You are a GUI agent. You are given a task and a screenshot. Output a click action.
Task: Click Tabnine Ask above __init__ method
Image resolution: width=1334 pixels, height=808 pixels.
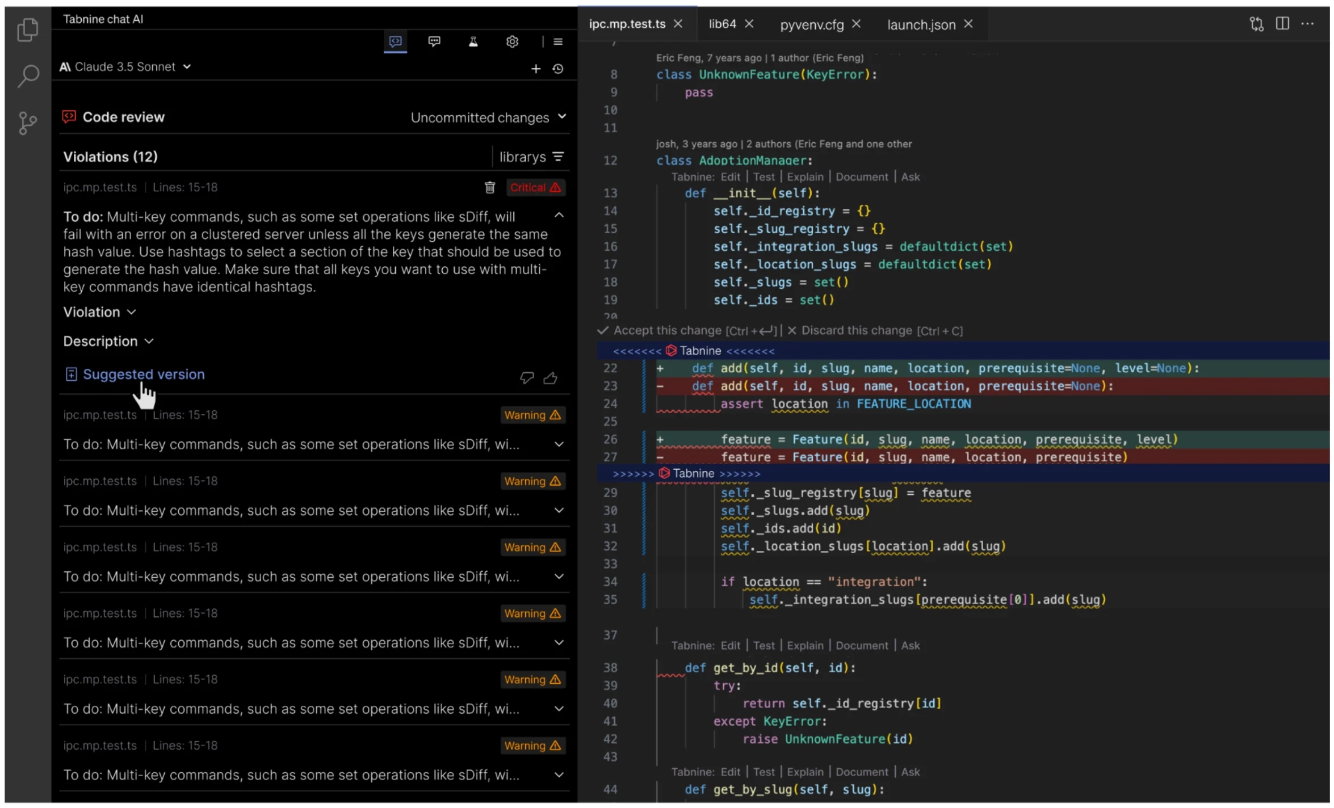(910, 177)
